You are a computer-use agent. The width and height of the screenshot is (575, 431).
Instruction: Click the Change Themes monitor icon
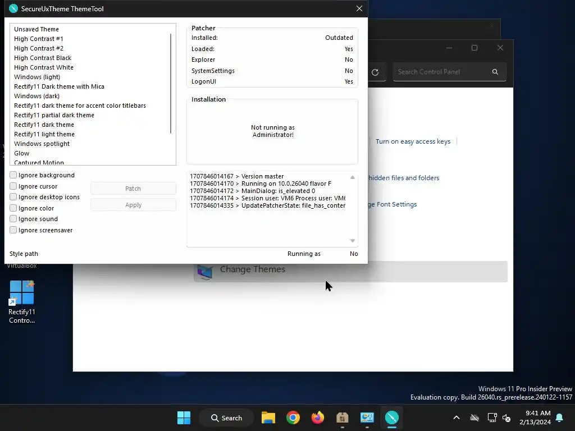205,272
